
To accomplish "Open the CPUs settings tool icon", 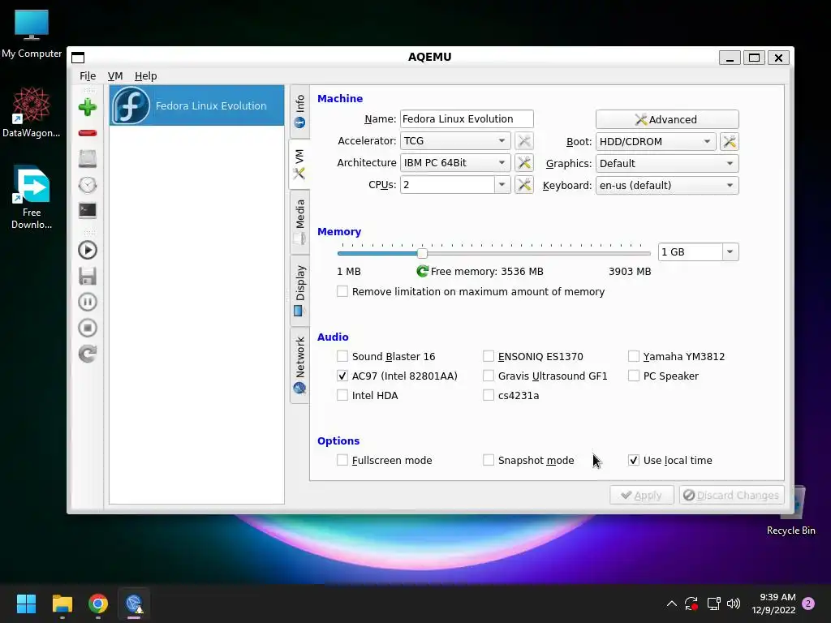I will [x=524, y=184].
